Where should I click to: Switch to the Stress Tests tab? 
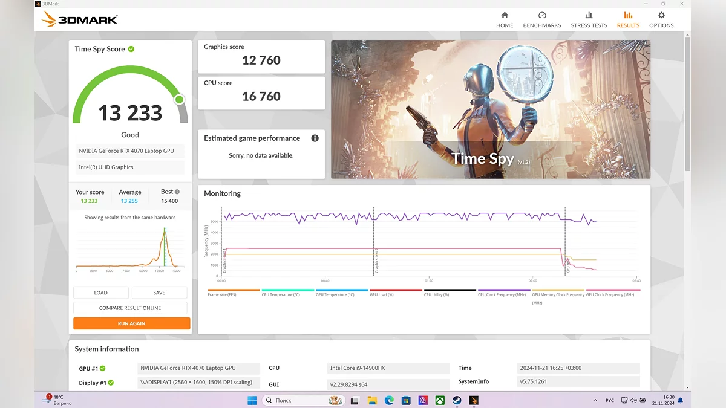589,19
